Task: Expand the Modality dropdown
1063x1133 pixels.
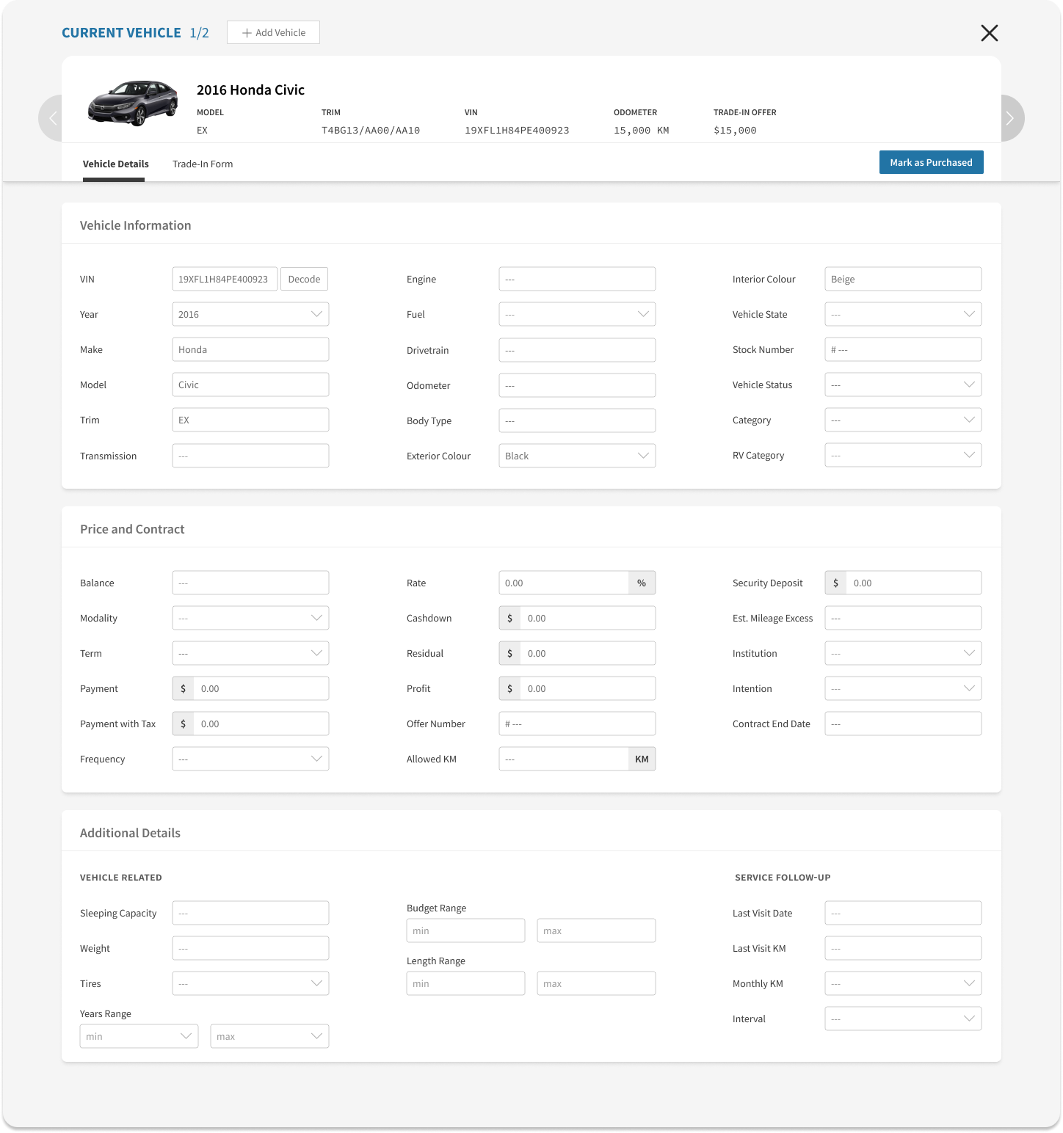Action: tap(250, 618)
